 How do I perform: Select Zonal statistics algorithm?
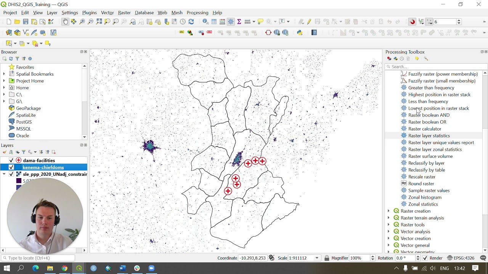click(x=423, y=204)
